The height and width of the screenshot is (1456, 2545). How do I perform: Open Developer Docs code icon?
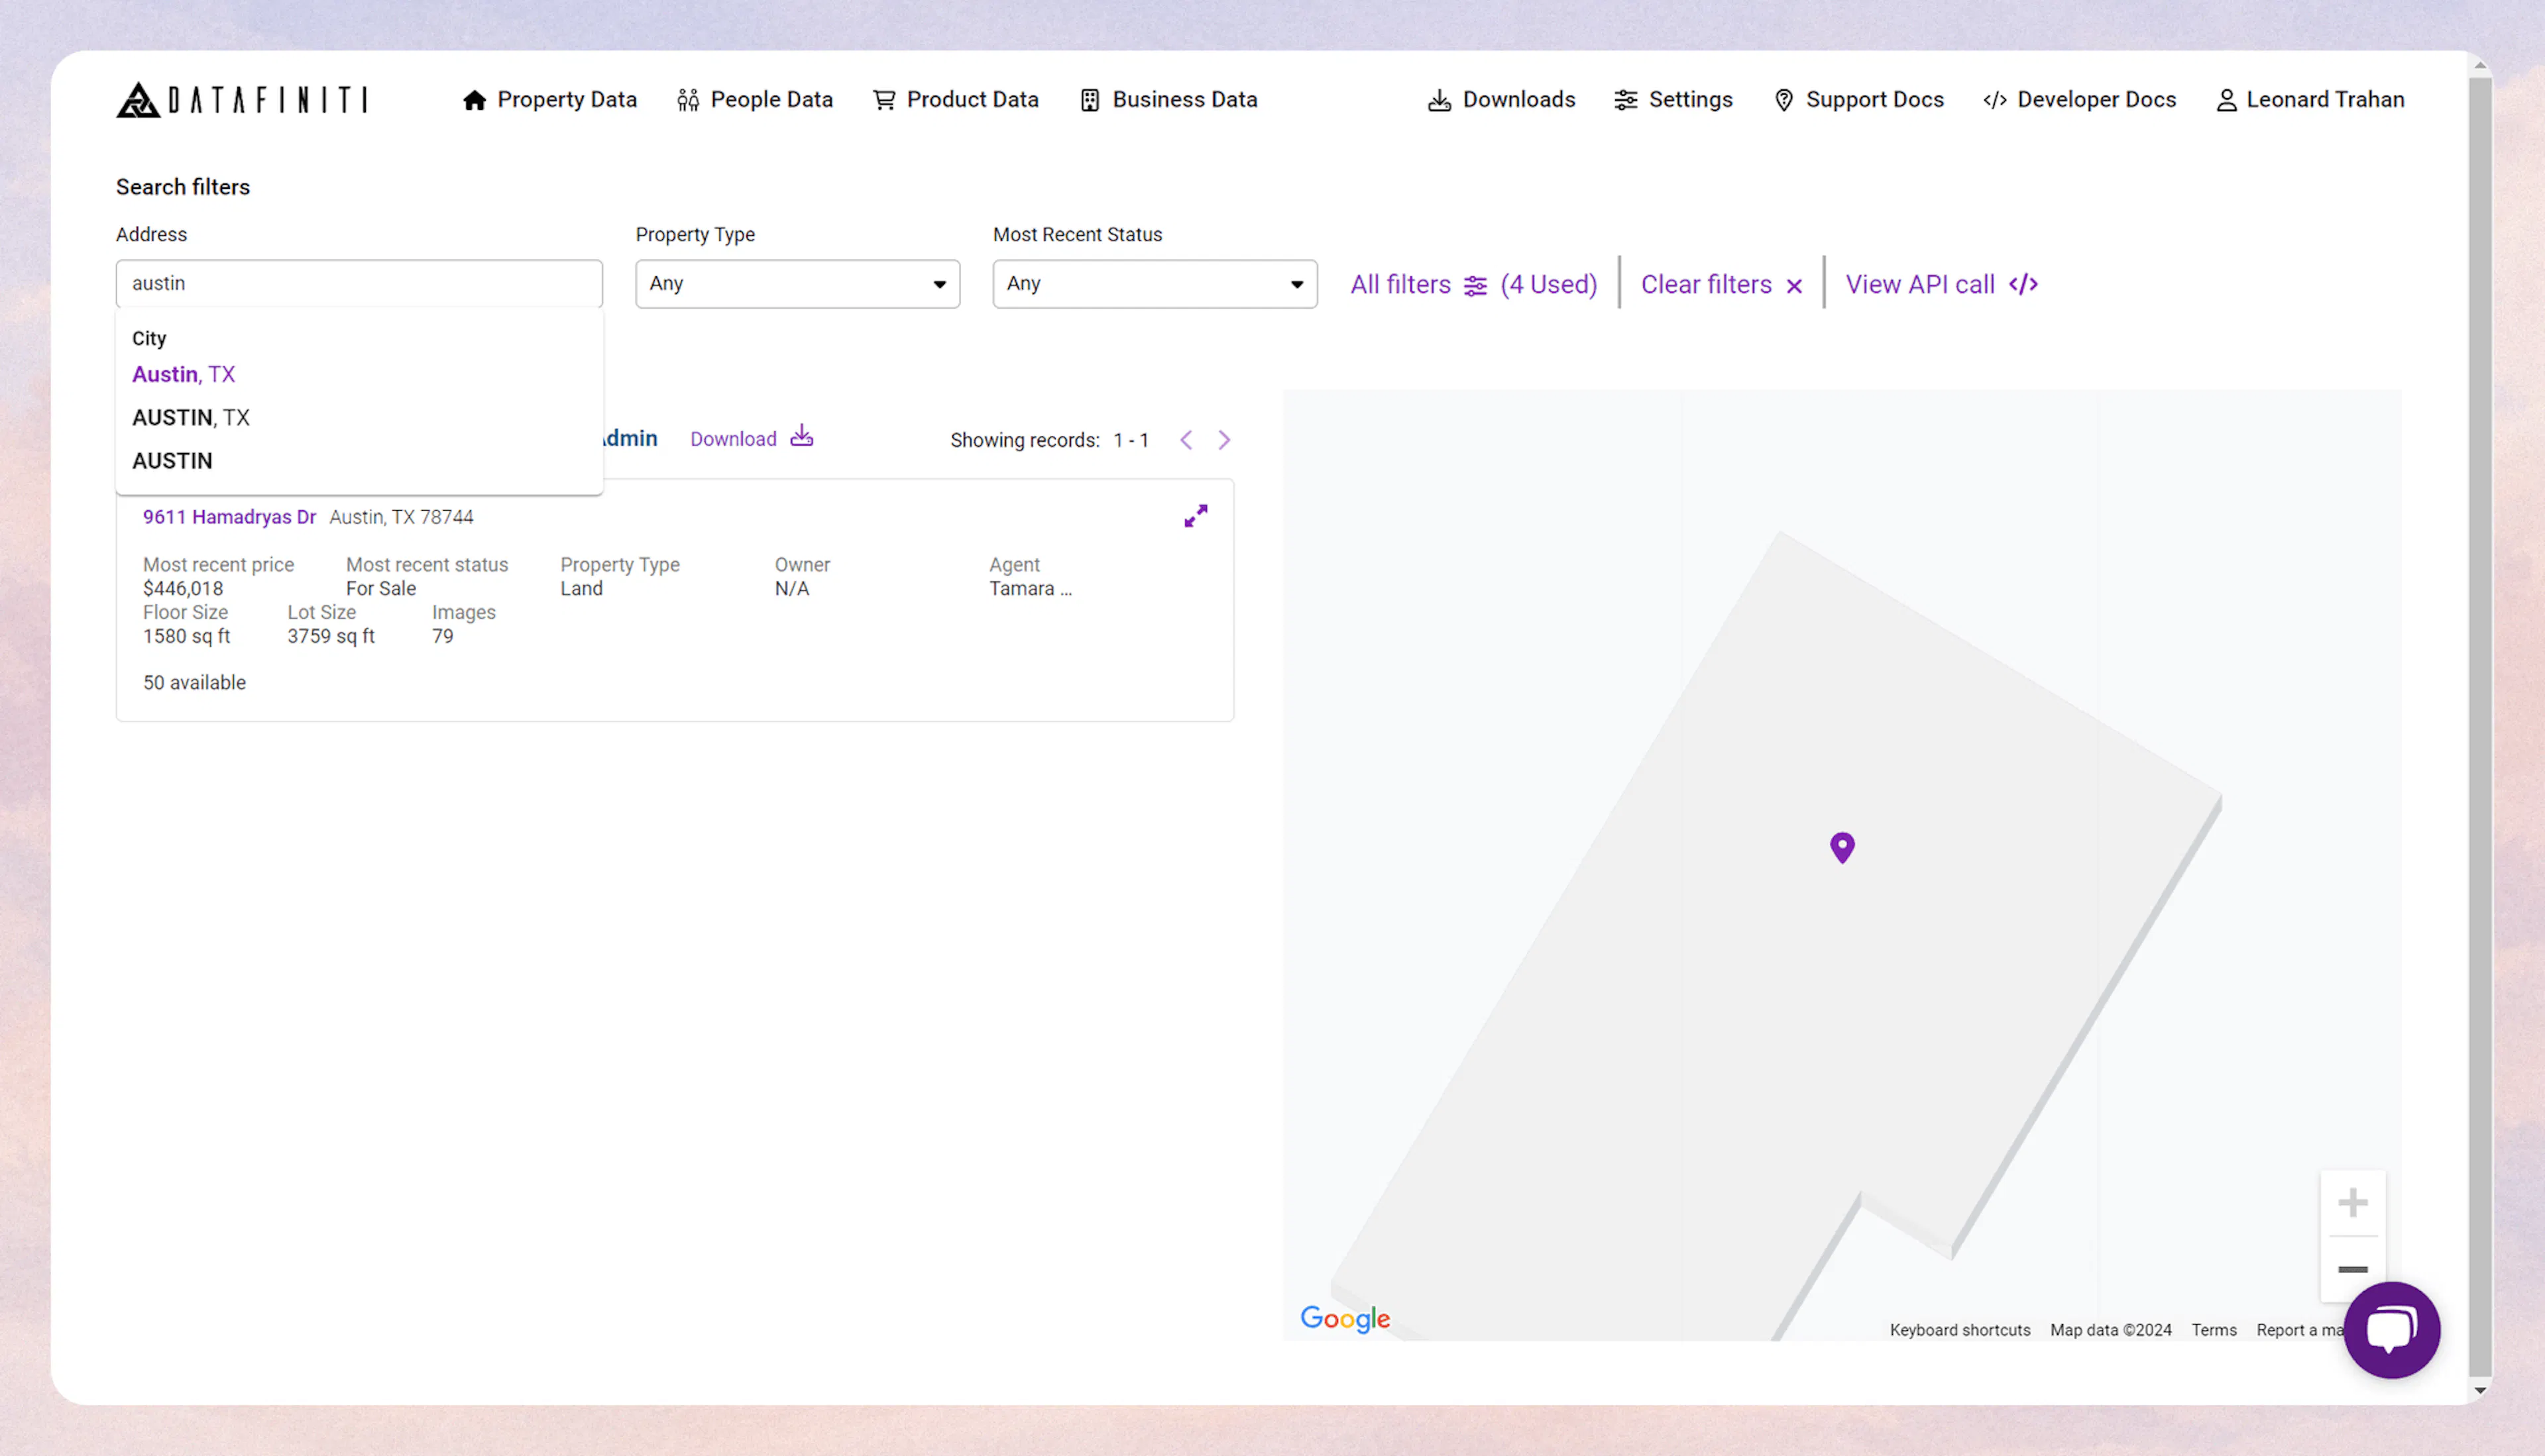pos(1995,99)
